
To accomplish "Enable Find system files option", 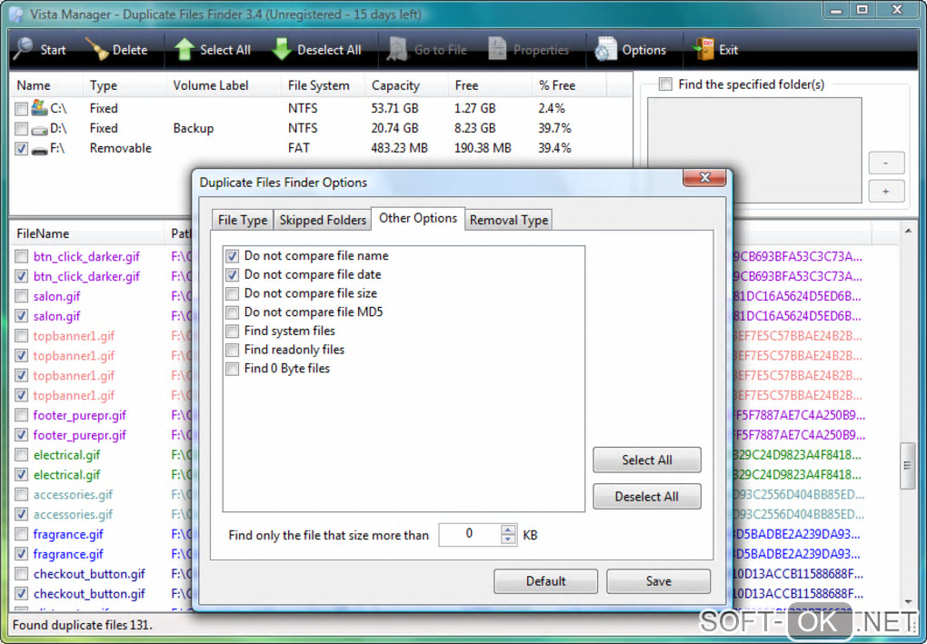I will [233, 331].
